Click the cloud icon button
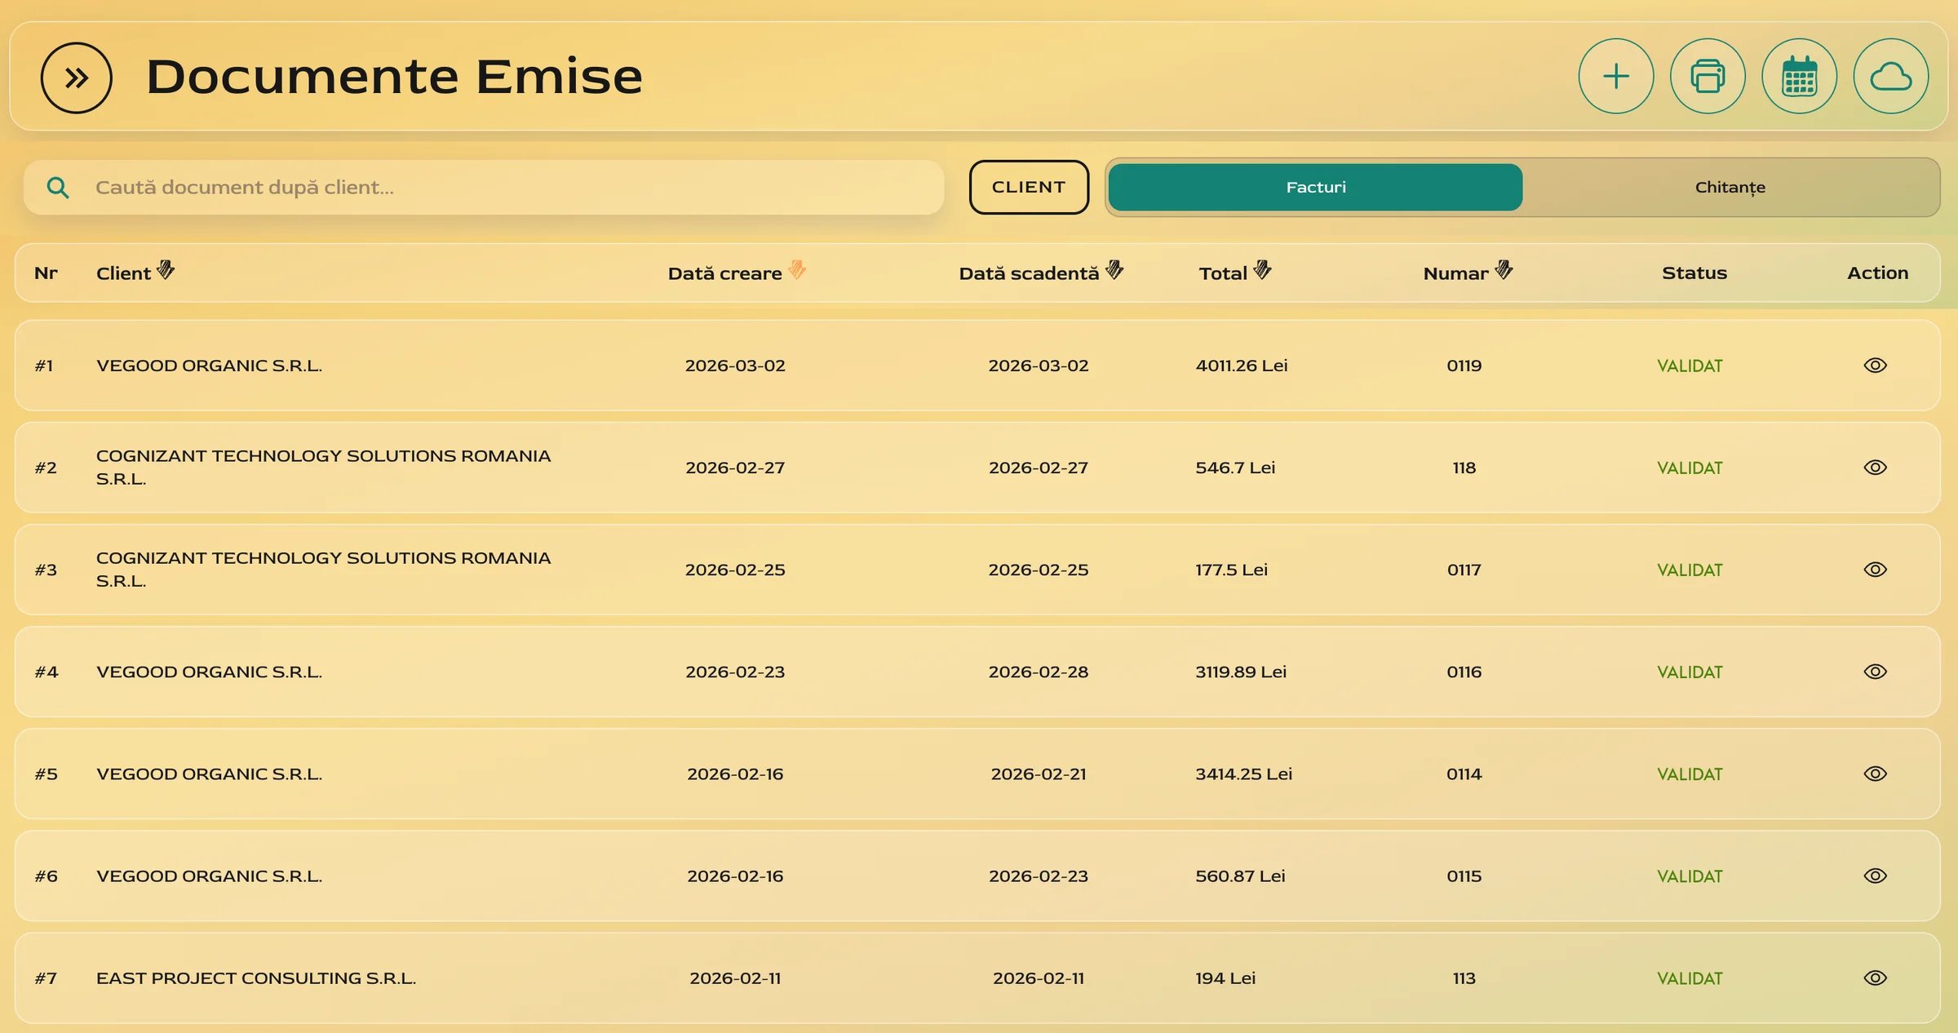The height and width of the screenshot is (1033, 1958). click(x=1890, y=77)
